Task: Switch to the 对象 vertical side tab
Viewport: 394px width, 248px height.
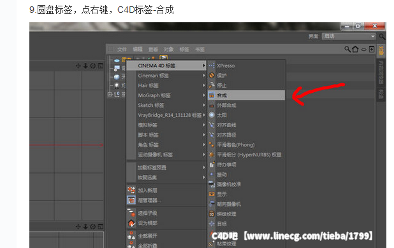Action: click(381, 51)
